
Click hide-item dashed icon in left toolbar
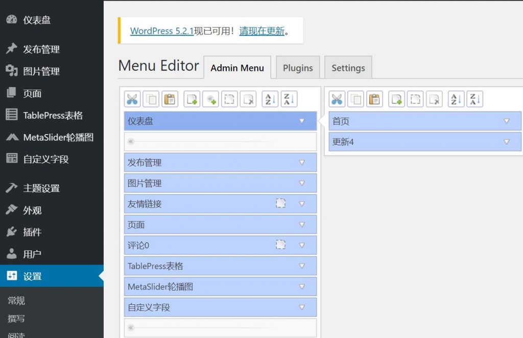[229, 99]
